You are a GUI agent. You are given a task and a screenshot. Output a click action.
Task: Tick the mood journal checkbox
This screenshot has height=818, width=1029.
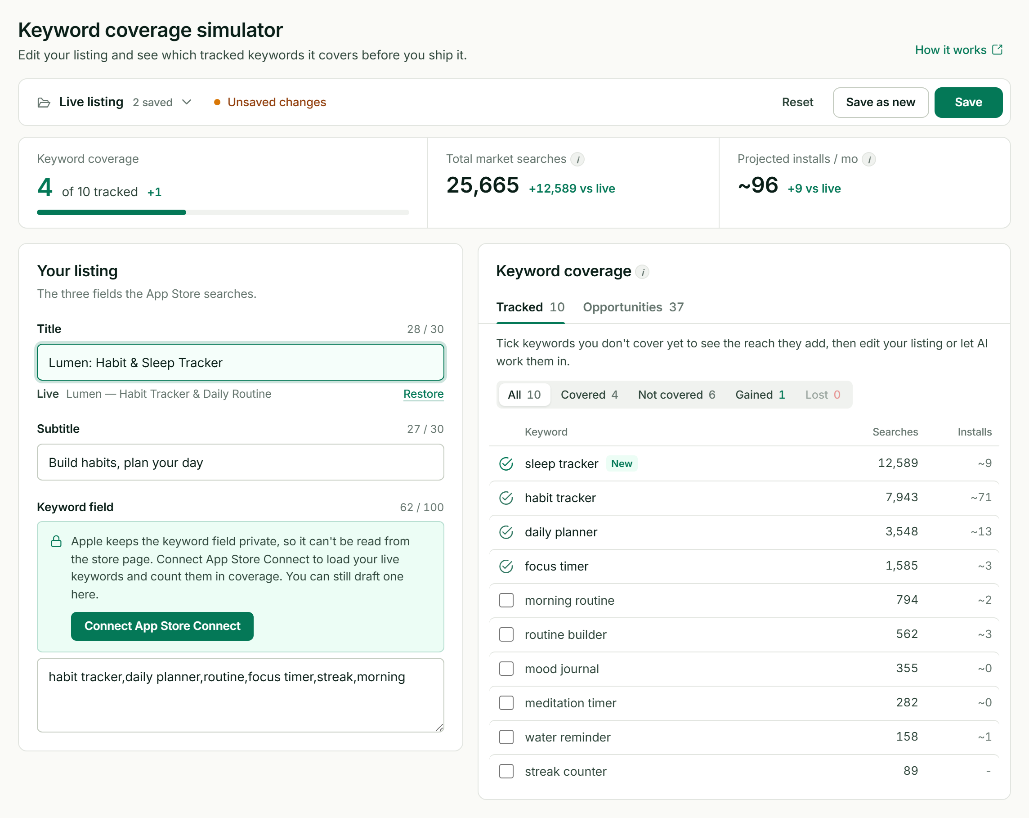(x=506, y=669)
